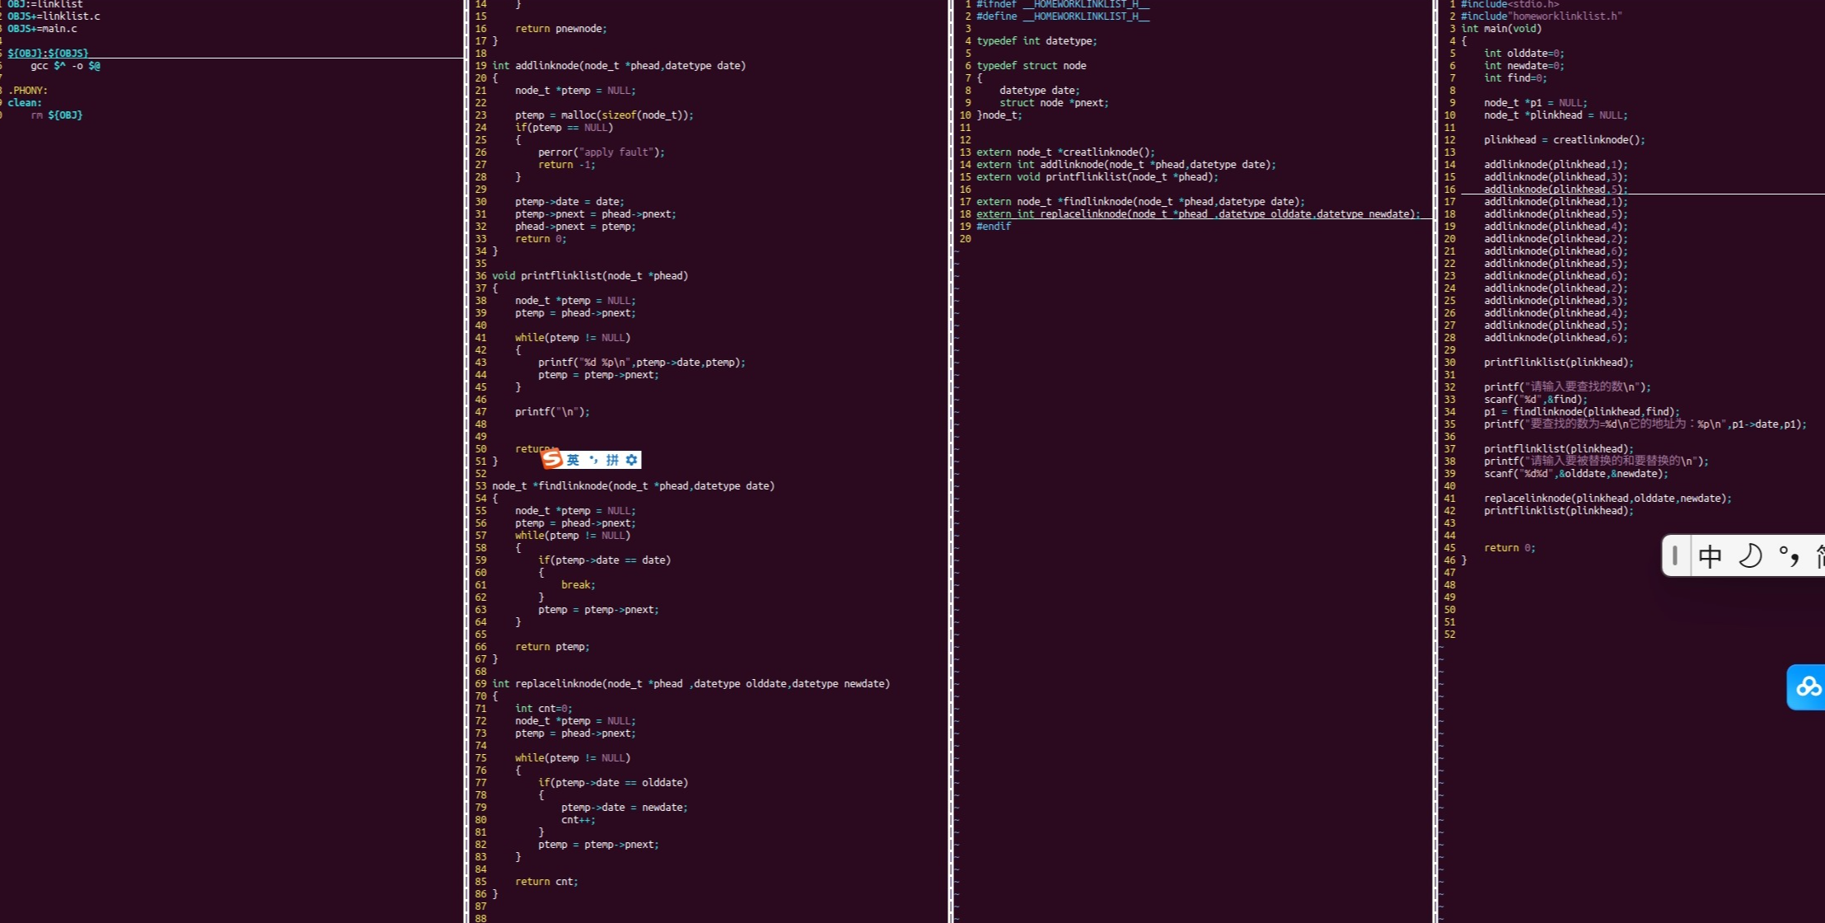
Task: Open Sogou input settings gear
Action: [x=631, y=460]
